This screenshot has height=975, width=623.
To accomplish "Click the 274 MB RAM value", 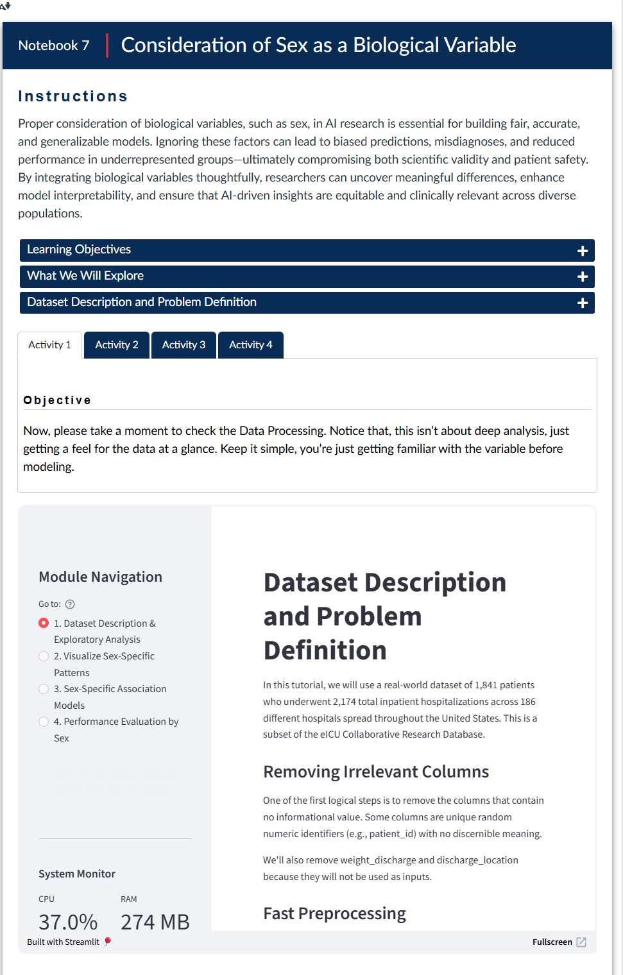I will pos(155,922).
